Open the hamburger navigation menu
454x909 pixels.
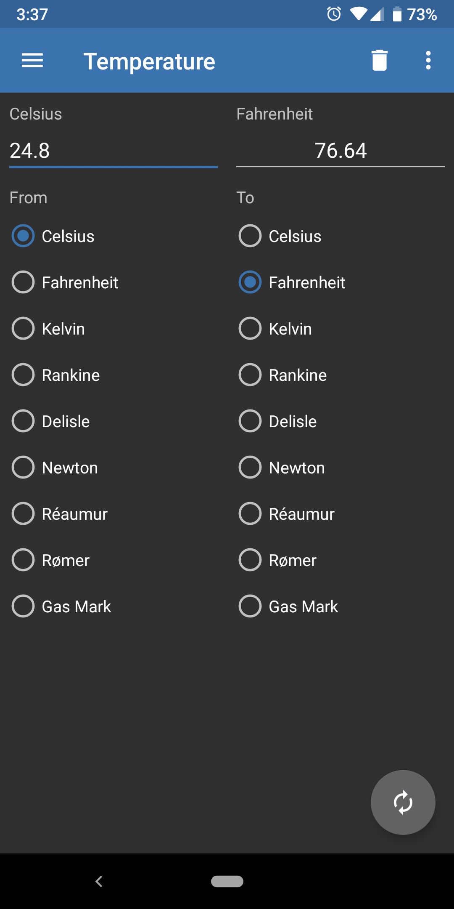click(x=32, y=61)
